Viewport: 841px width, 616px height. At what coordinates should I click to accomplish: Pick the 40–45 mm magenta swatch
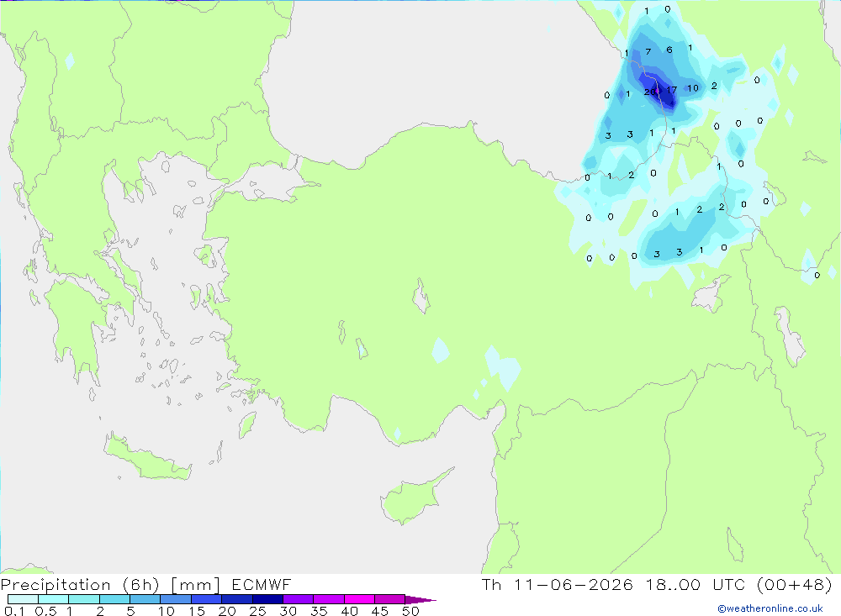tap(359, 599)
